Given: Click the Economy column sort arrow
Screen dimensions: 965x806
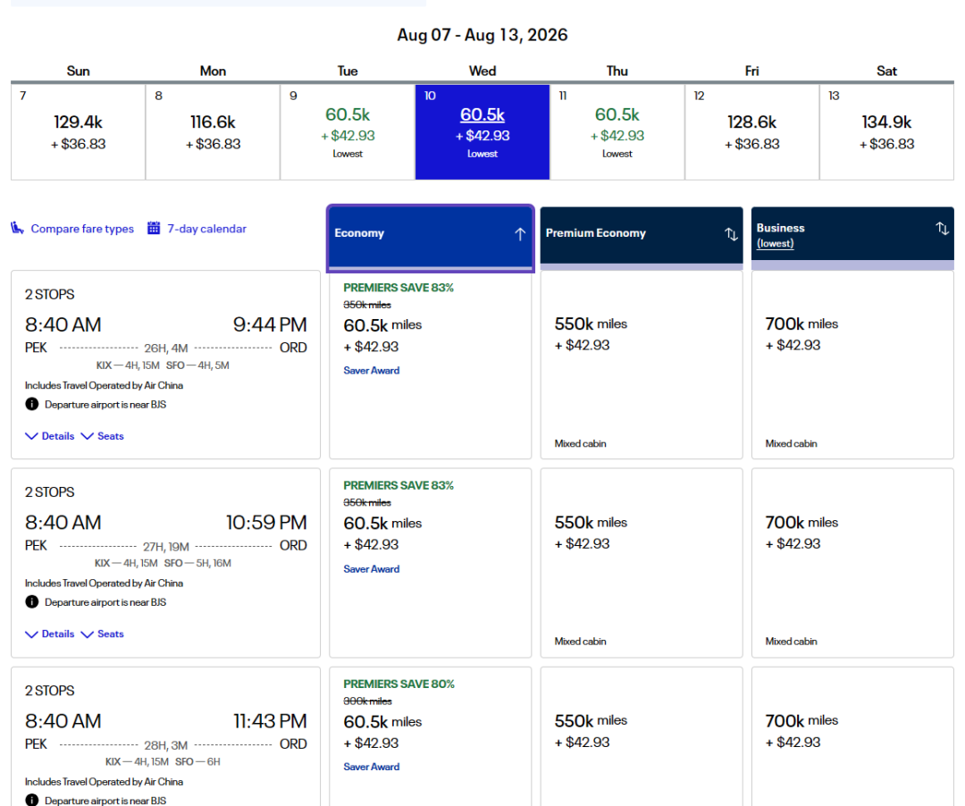Looking at the screenshot, I should (519, 234).
